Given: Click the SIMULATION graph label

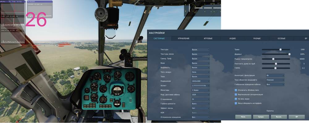Looking at the screenshot, I should point(9,31).
